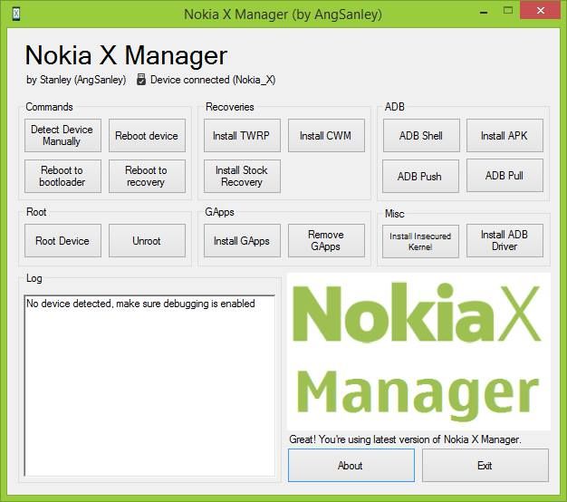This screenshot has width=567, height=502.
Task: Close the window with red X
Action: (x=541, y=10)
